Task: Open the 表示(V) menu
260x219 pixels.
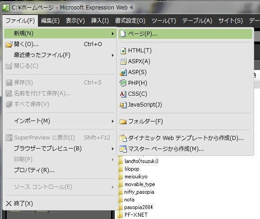Action: pos(75,21)
